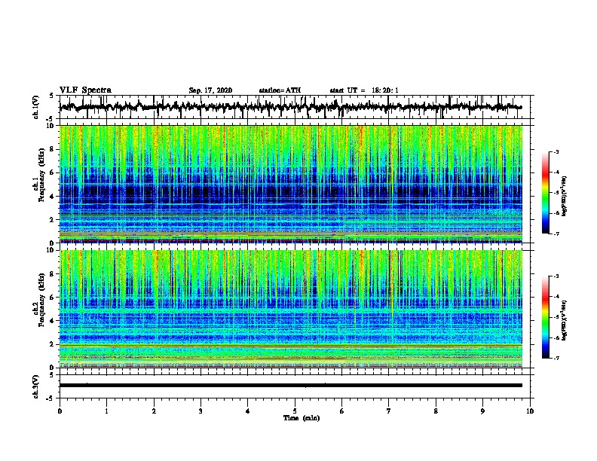Click the ch.2 Frequency (kHz) axis label

[39, 300]
